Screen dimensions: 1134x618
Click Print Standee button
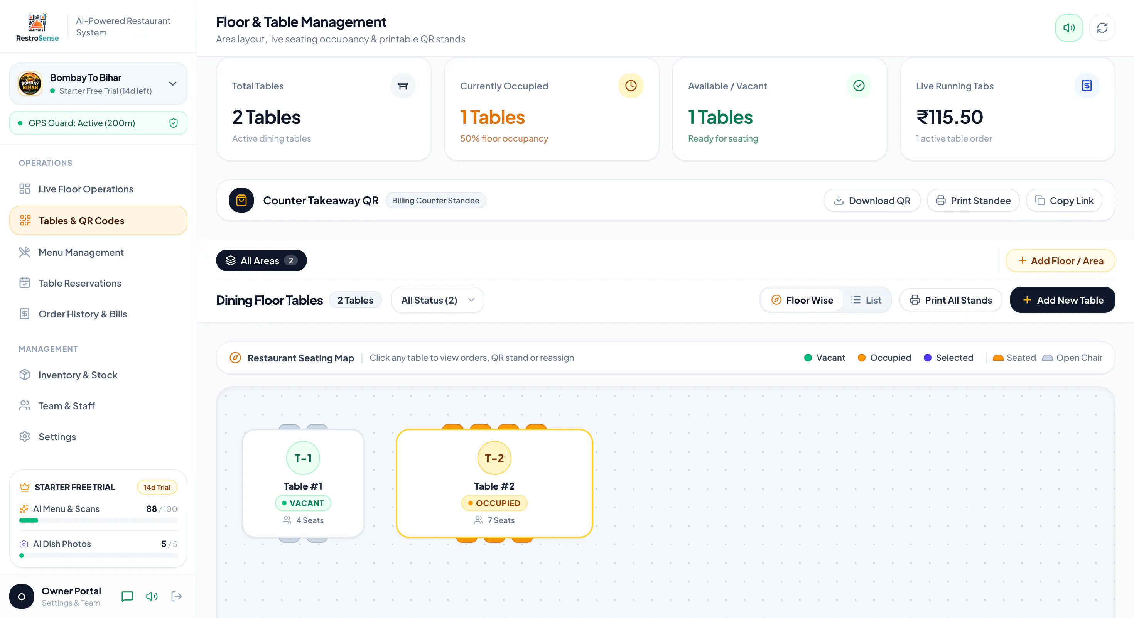point(973,201)
